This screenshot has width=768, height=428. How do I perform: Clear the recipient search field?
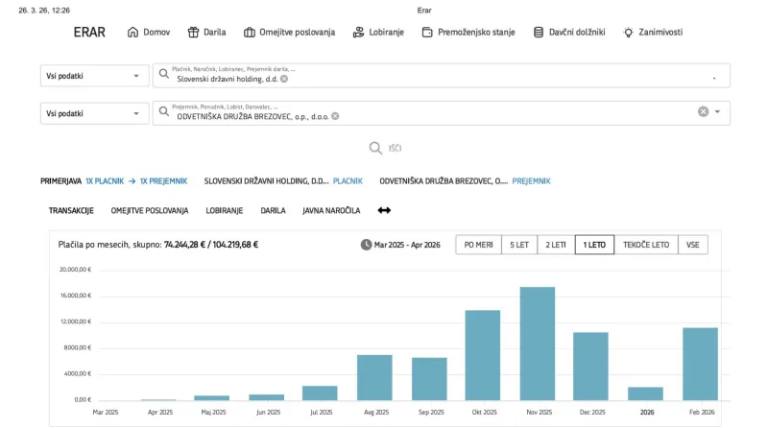coord(703,112)
